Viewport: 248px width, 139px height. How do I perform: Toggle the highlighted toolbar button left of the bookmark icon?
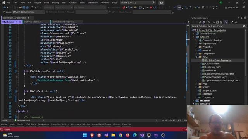pyautogui.click(x=179, y=7)
